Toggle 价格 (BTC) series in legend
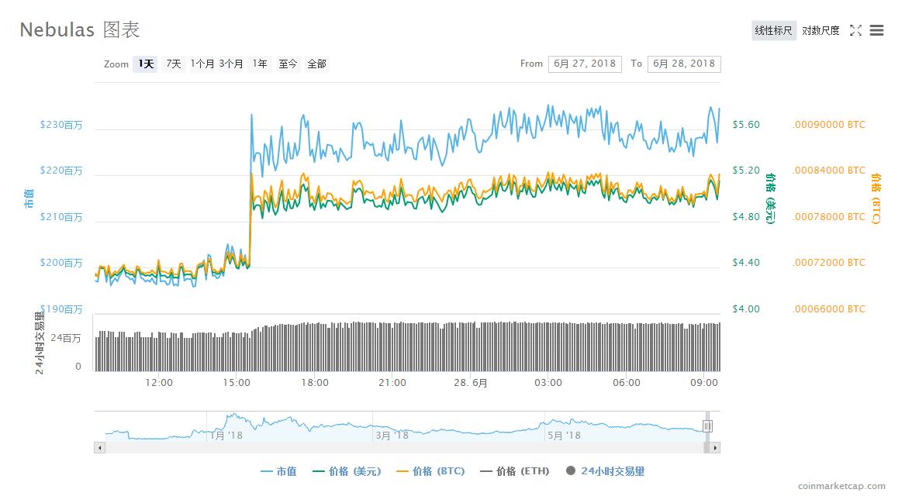 click(430, 471)
